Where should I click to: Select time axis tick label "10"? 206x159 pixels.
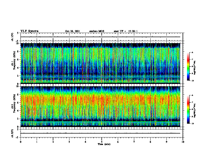coord(183,142)
